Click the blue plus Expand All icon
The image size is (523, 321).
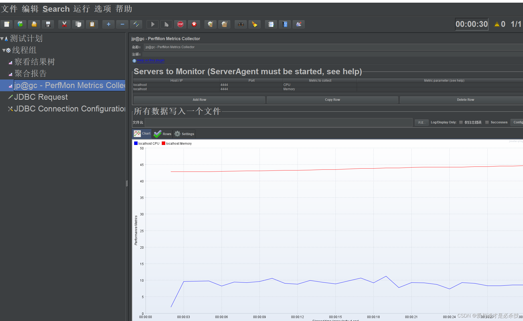(109, 24)
